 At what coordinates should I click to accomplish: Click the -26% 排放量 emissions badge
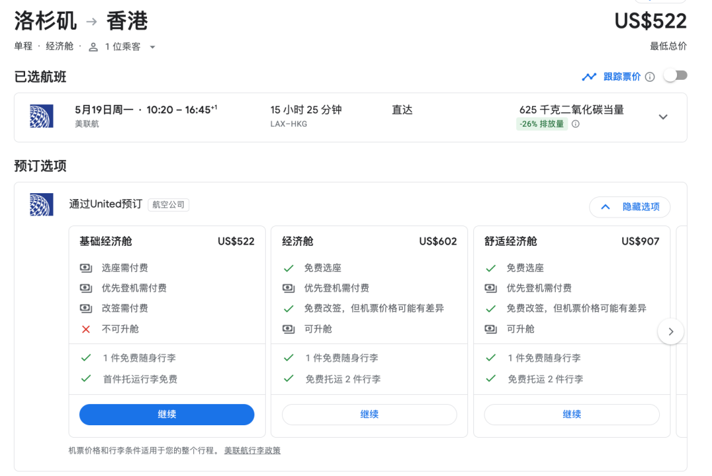pos(541,124)
